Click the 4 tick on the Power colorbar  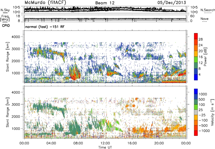(x=199, y=74)
